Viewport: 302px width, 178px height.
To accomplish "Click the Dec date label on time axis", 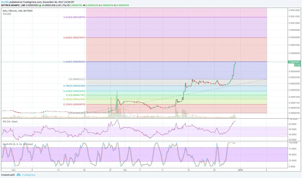I will (x=125, y=170).
